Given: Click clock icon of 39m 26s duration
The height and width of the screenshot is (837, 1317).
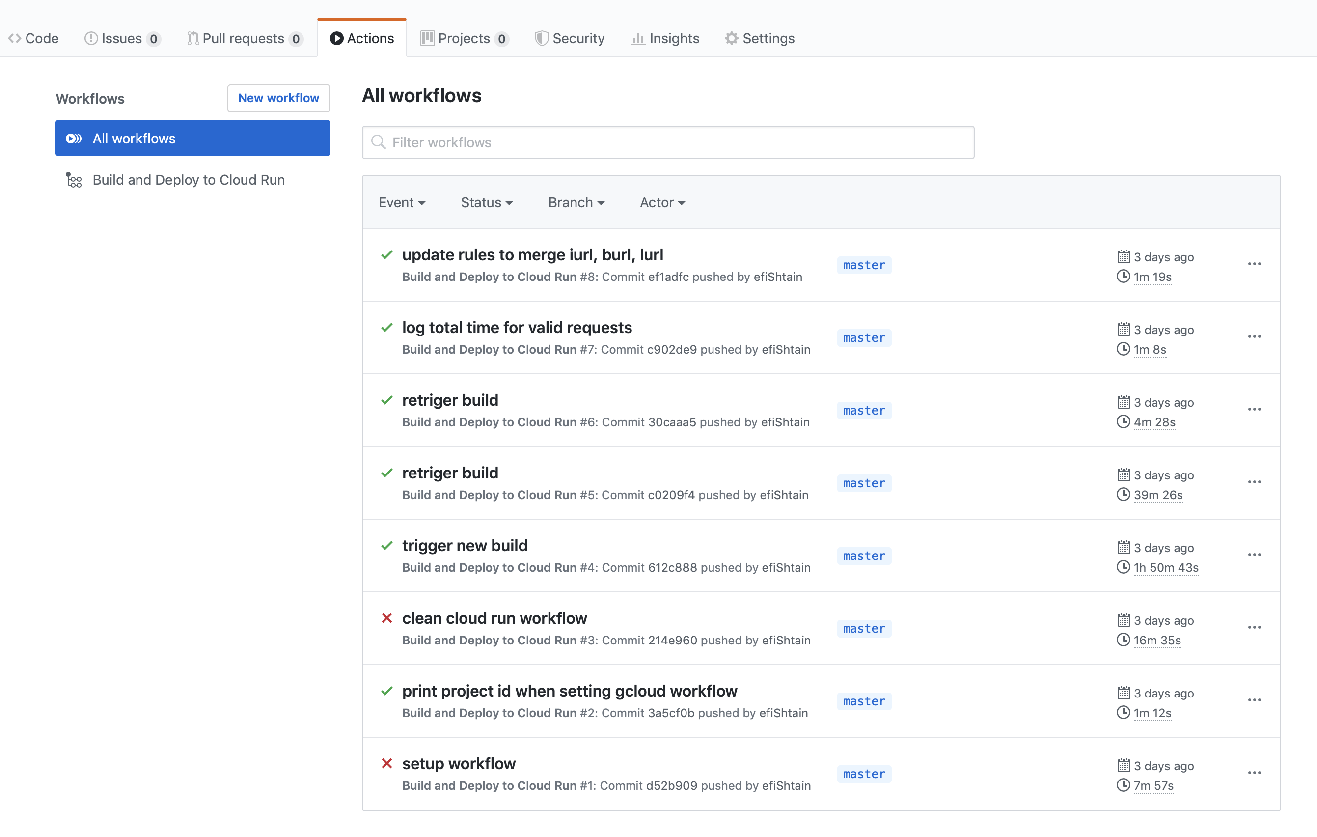Looking at the screenshot, I should click(1123, 495).
